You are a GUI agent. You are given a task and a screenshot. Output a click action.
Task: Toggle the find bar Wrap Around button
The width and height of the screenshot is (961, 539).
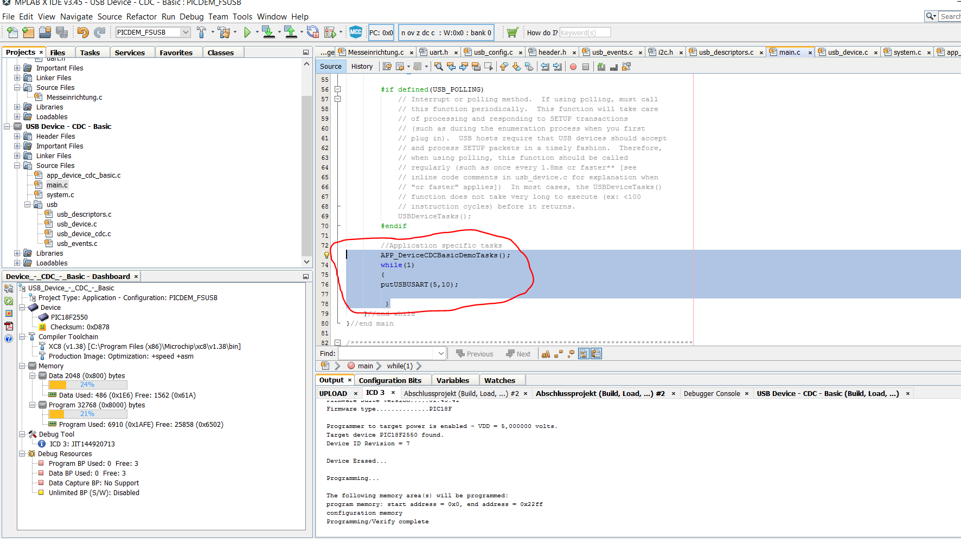(x=596, y=354)
